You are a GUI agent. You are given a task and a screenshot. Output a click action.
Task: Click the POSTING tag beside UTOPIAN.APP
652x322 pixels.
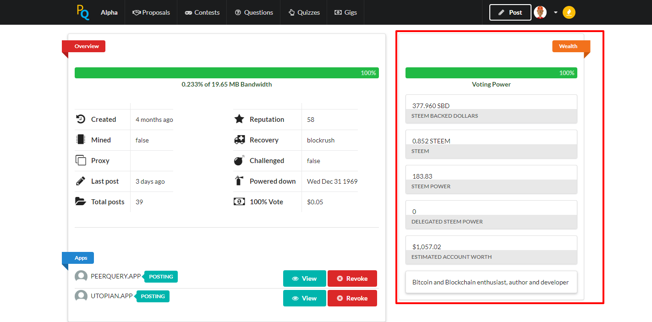tap(153, 296)
